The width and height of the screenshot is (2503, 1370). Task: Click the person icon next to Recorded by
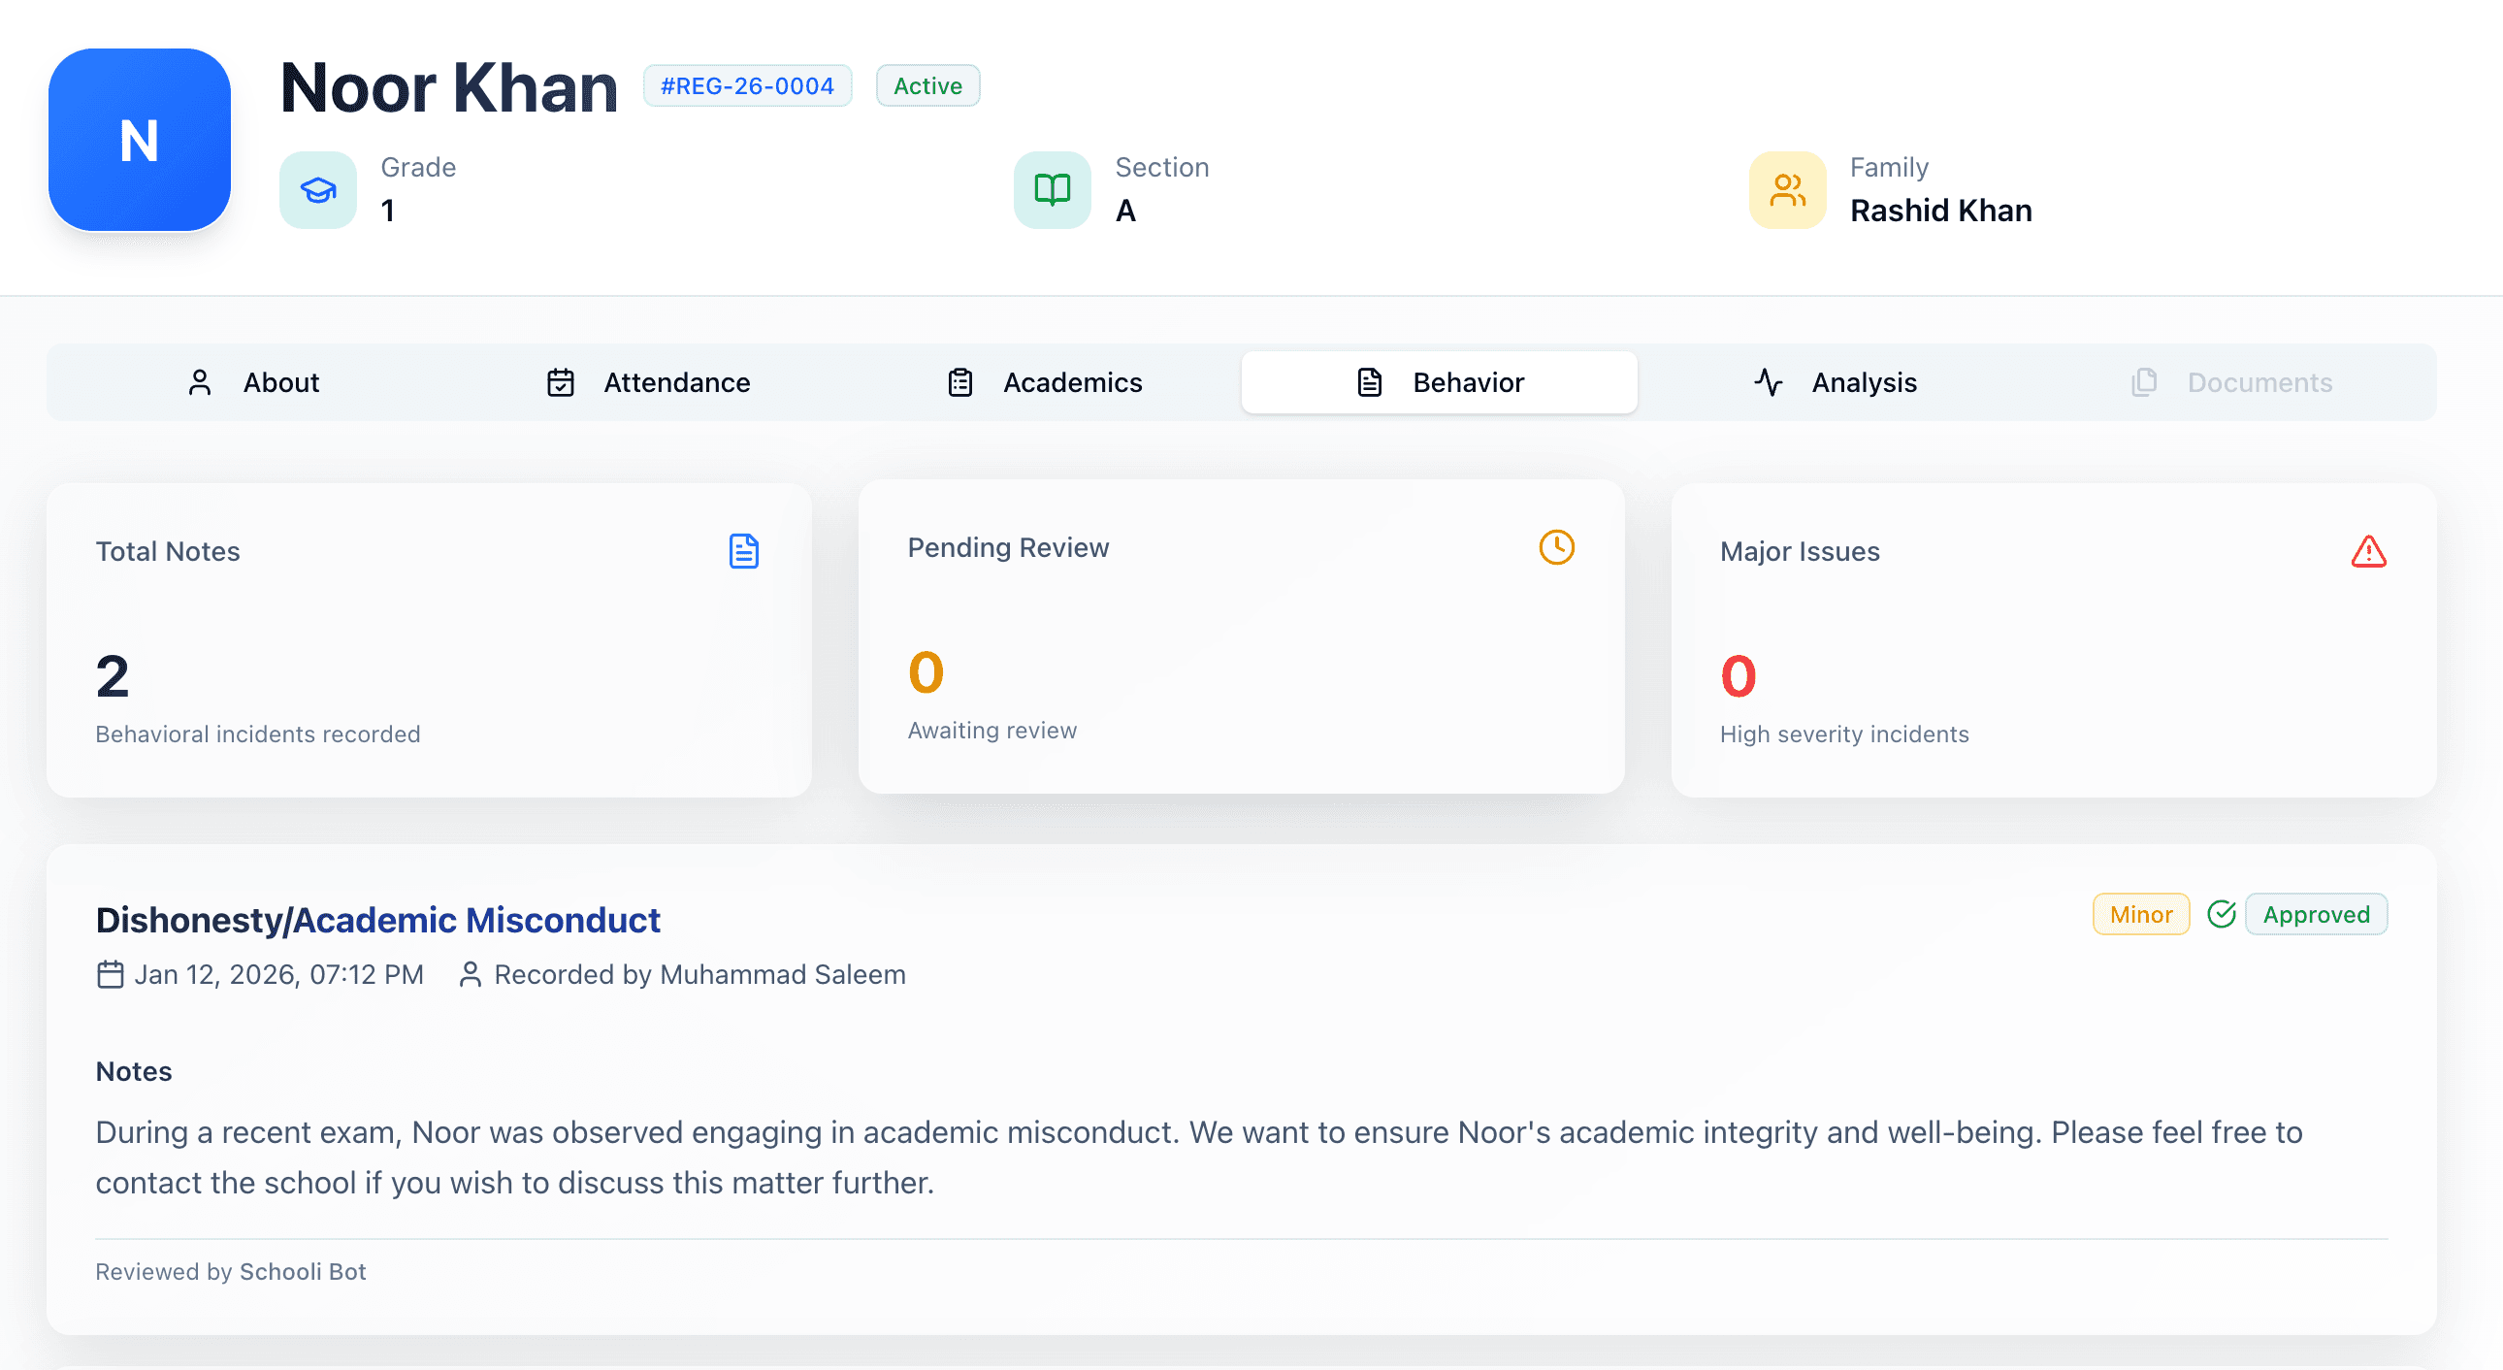pos(472,974)
